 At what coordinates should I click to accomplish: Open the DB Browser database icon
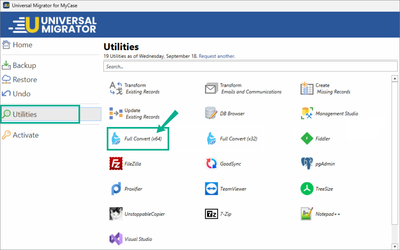pos(211,114)
